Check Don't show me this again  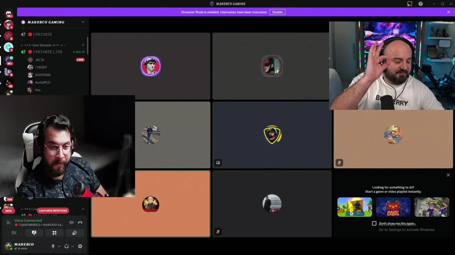374,223
